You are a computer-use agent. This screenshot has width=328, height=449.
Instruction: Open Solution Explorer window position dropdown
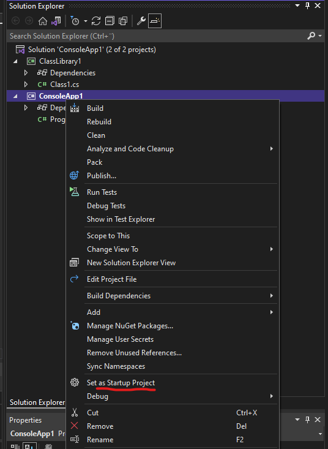click(x=297, y=6)
